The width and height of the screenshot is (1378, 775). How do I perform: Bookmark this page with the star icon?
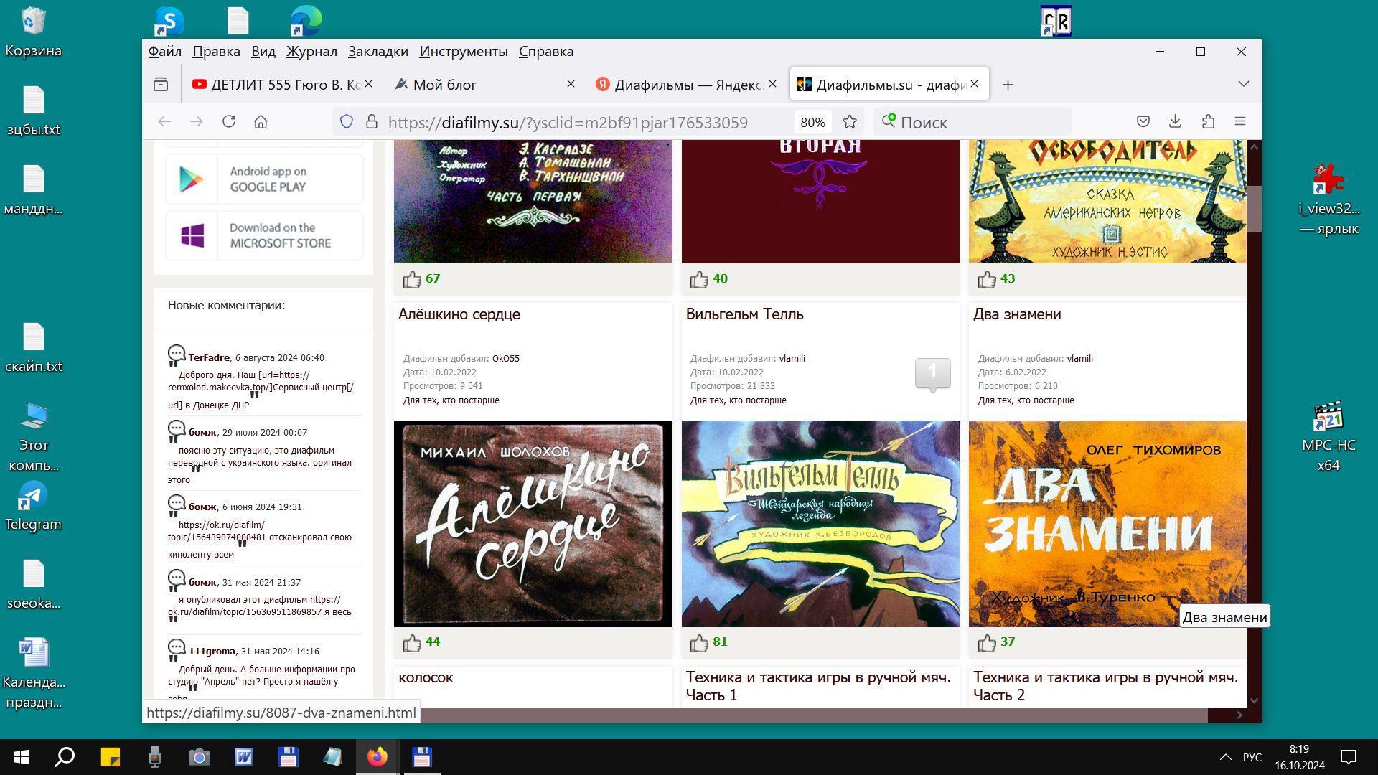[850, 122]
